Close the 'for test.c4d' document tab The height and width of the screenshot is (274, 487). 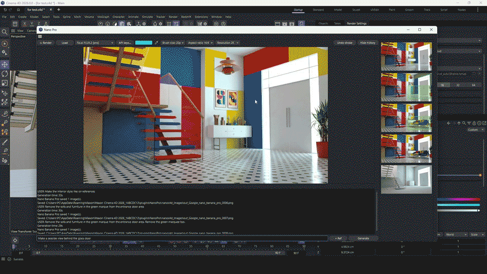click(51, 10)
